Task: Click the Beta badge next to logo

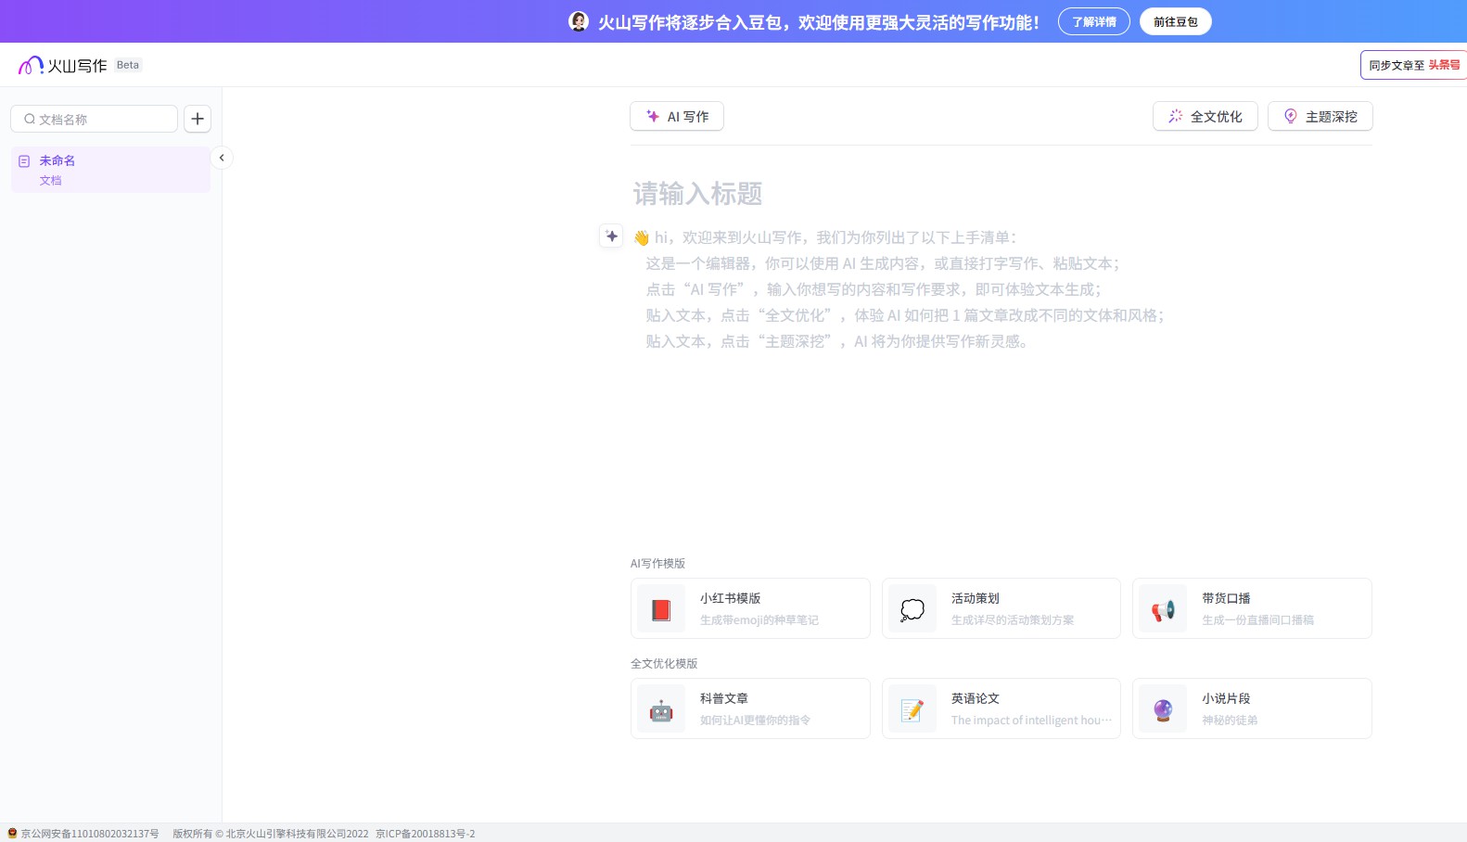Action: point(128,65)
